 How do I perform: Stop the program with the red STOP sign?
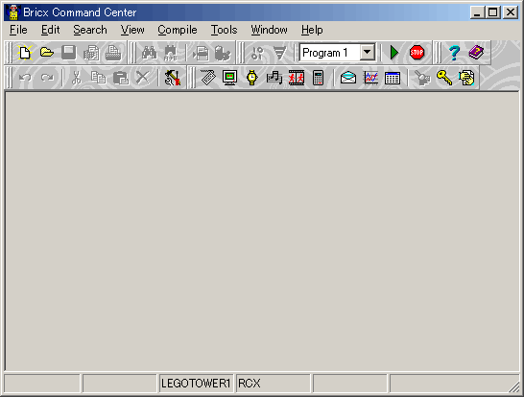coord(417,53)
